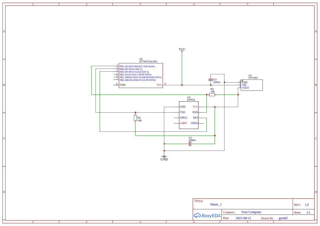320x226 pixels.
Task: Click the VCC power symbol
Action: (182, 49)
